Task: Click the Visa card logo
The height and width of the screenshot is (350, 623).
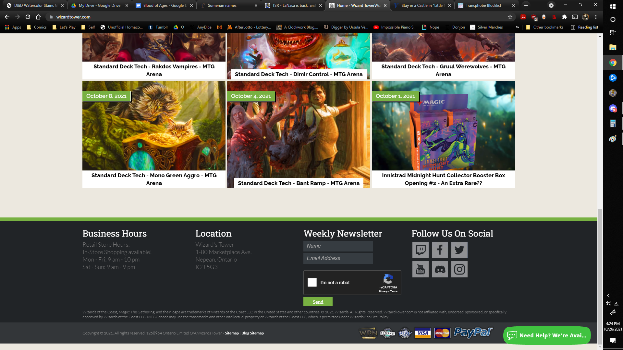Action: click(x=422, y=333)
